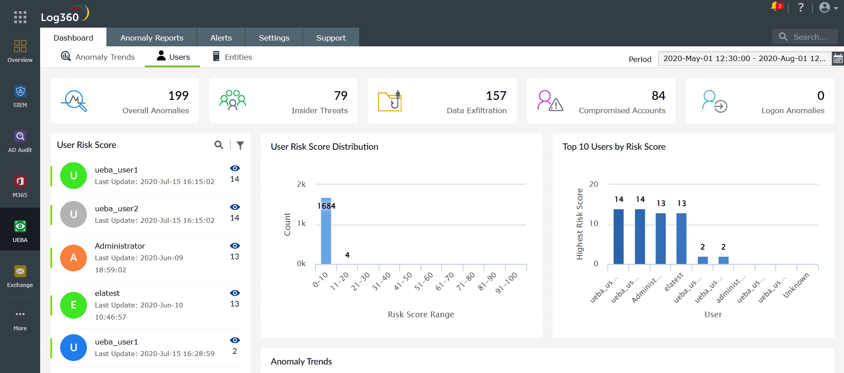Open Exchange module in sidebar
Viewport: 844px width, 373px height.
20,276
